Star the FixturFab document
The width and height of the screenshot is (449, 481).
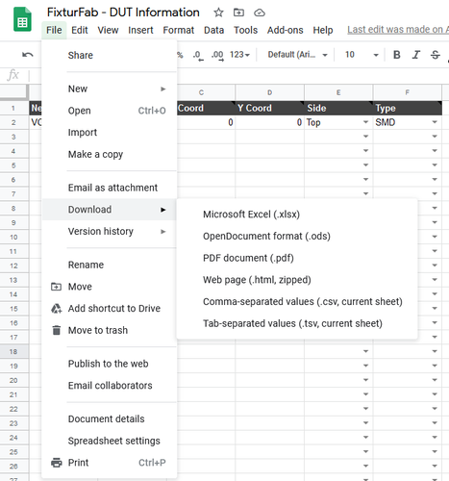pos(218,13)
